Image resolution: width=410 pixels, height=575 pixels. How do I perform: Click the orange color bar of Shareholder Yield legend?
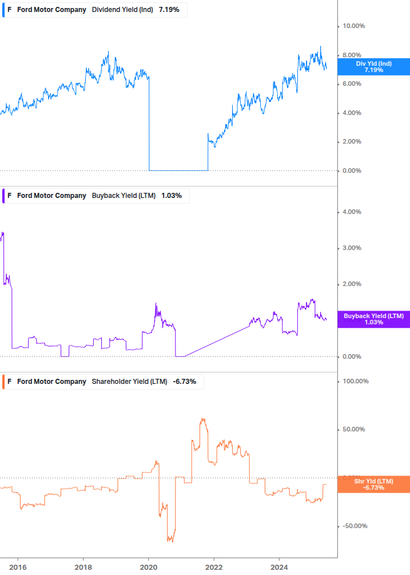tap(3, 382)
